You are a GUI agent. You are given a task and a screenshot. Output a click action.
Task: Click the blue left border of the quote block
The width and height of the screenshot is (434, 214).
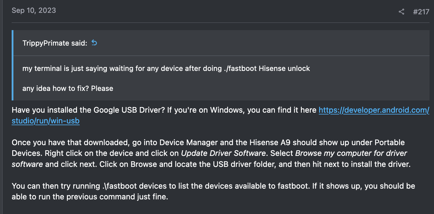[x=13, y=65]
